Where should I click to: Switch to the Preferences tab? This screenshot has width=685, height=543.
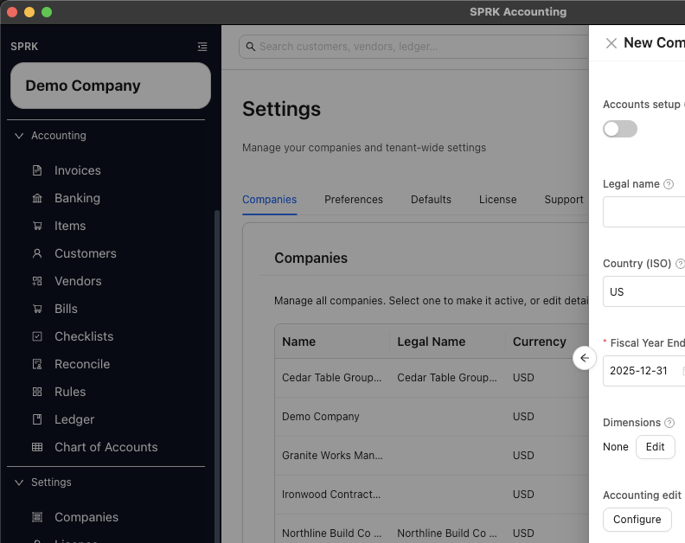[354, 200]
